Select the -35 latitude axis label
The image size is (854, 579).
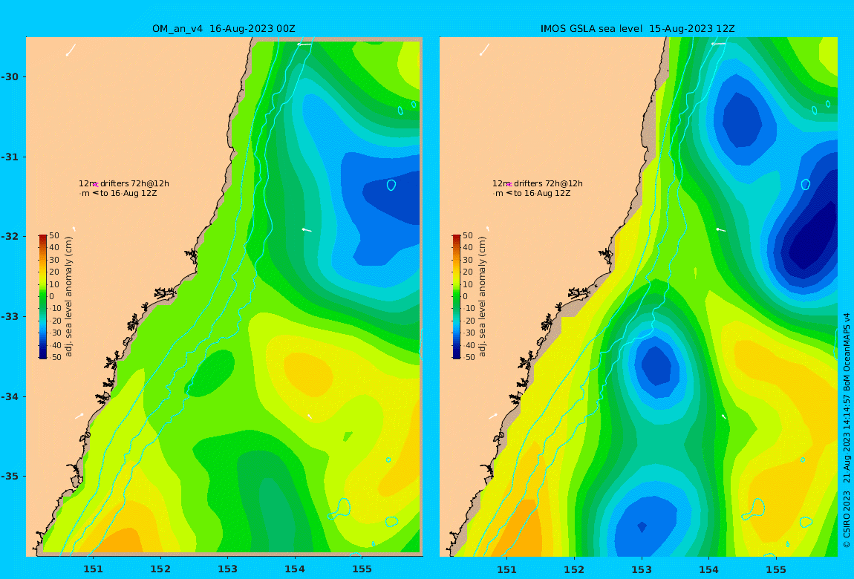point(10,477)
